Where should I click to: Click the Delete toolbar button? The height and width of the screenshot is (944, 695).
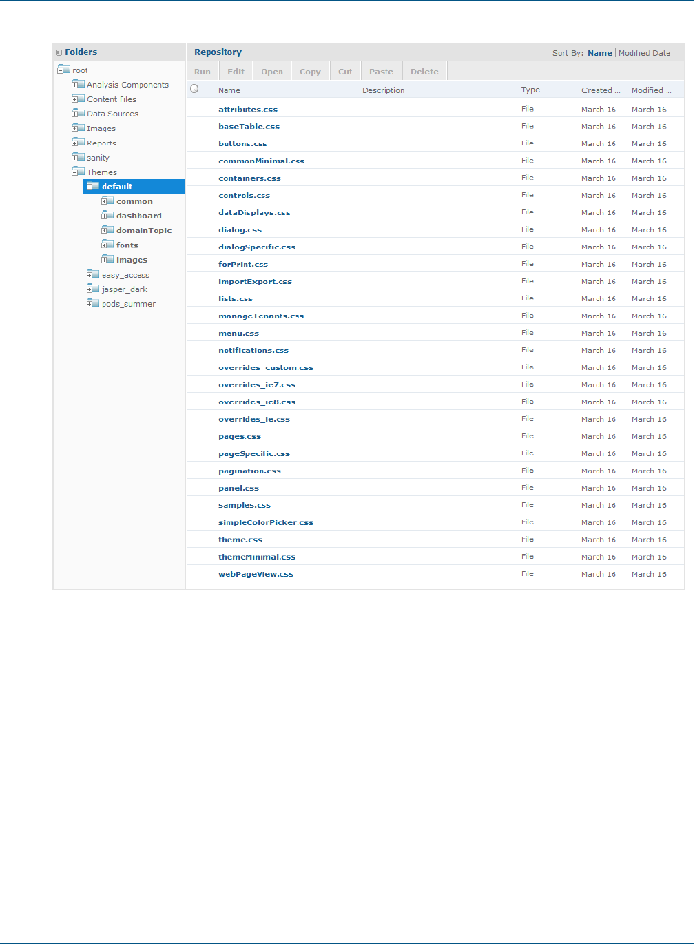(x=424, y=72)
